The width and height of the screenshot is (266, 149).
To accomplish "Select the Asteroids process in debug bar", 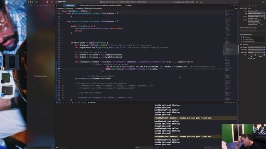I will coord(92,103).
